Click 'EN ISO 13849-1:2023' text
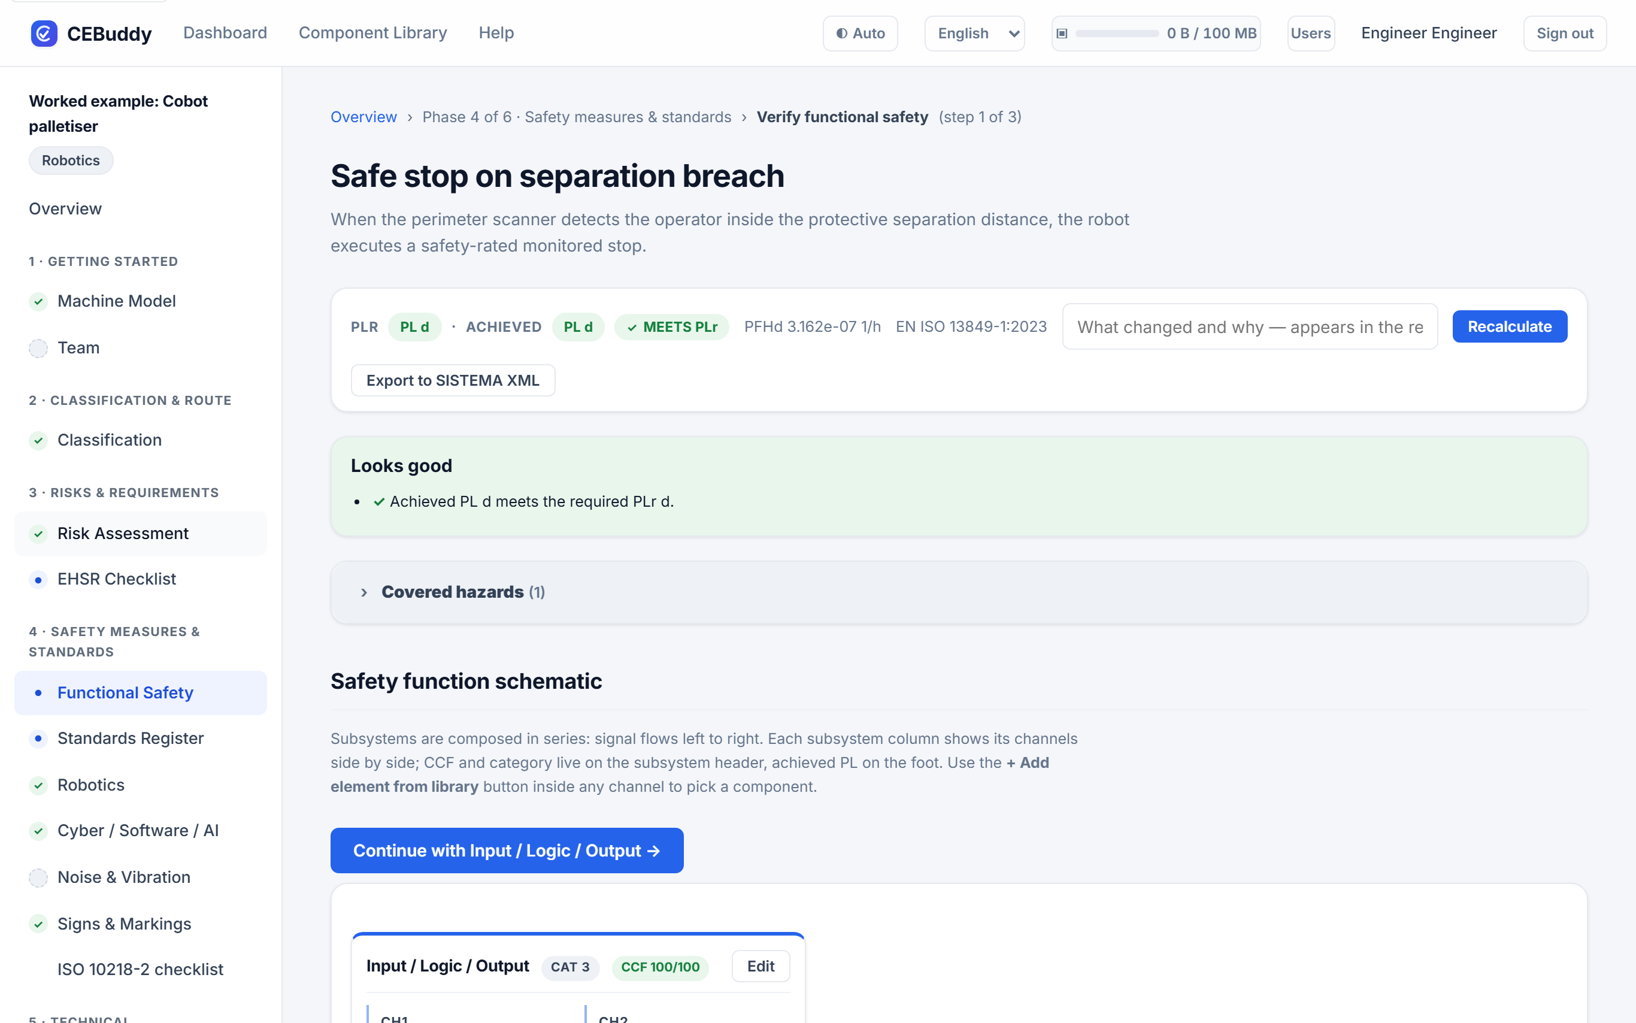The width and height of the screenshot is (1636, 1023). click(x=971, y=327)
